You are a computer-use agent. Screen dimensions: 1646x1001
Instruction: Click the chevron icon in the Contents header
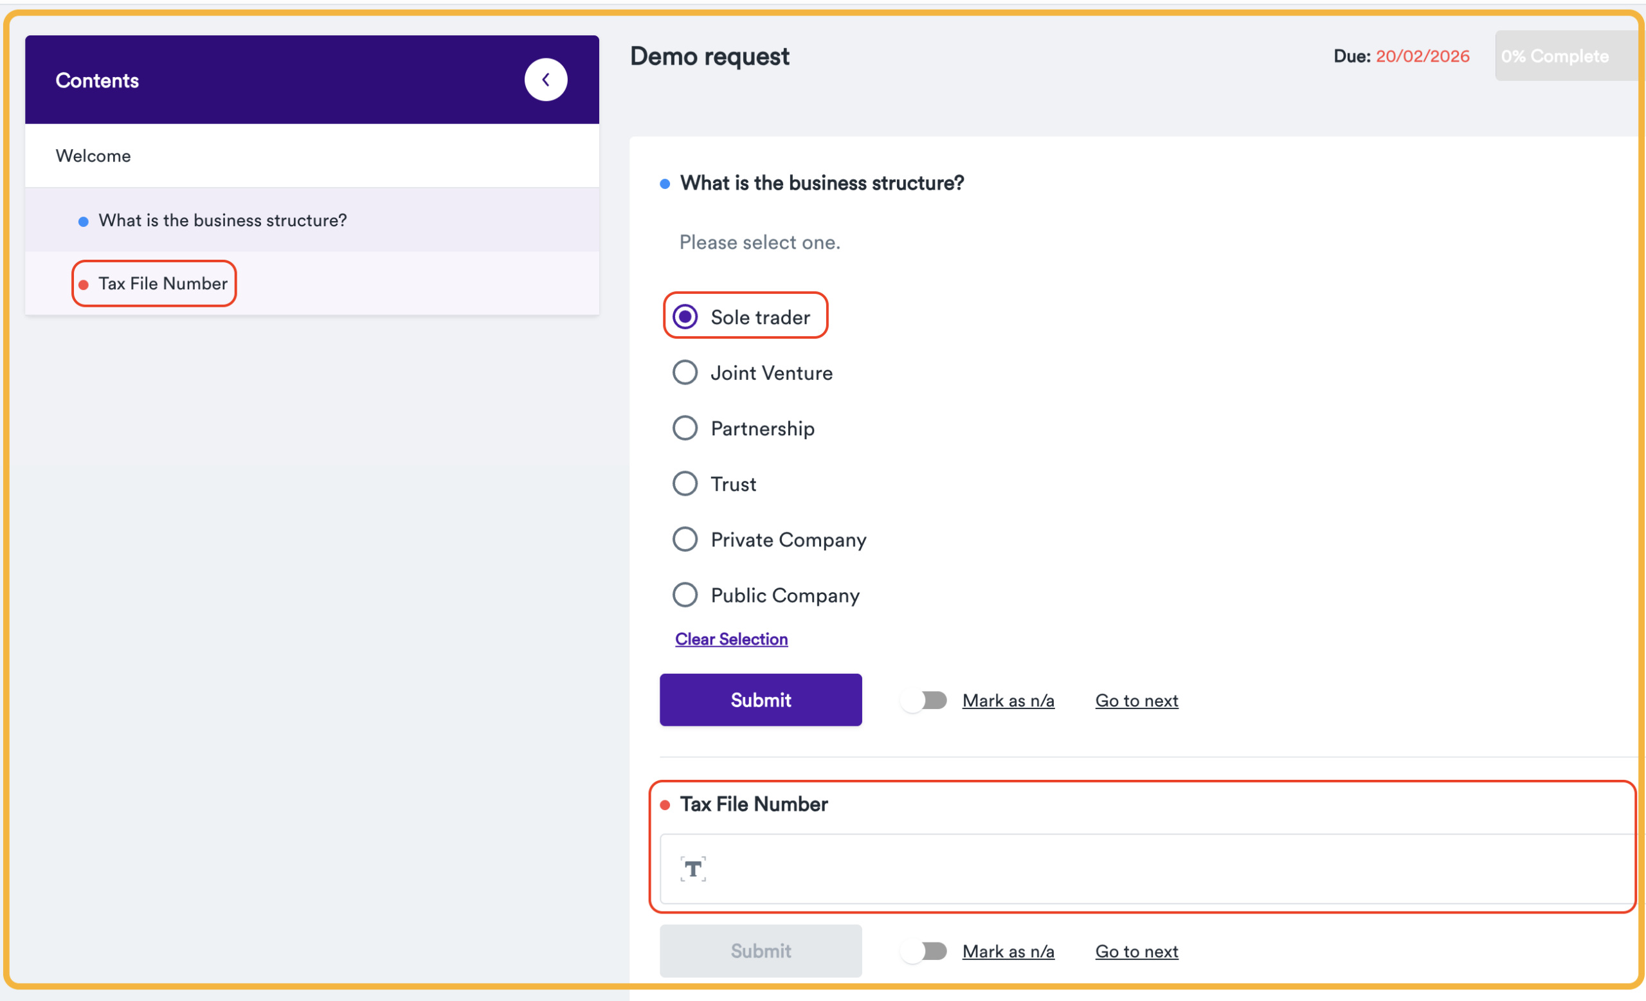point(546,79)
